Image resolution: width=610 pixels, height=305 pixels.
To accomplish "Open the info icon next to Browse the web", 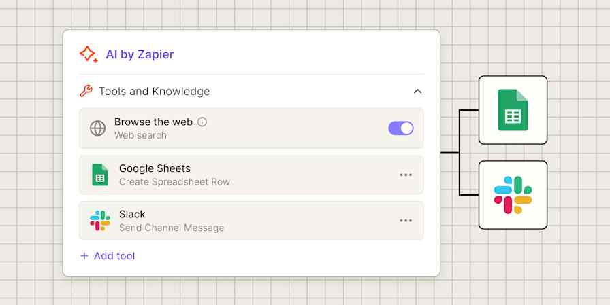I will click(202, 122).
